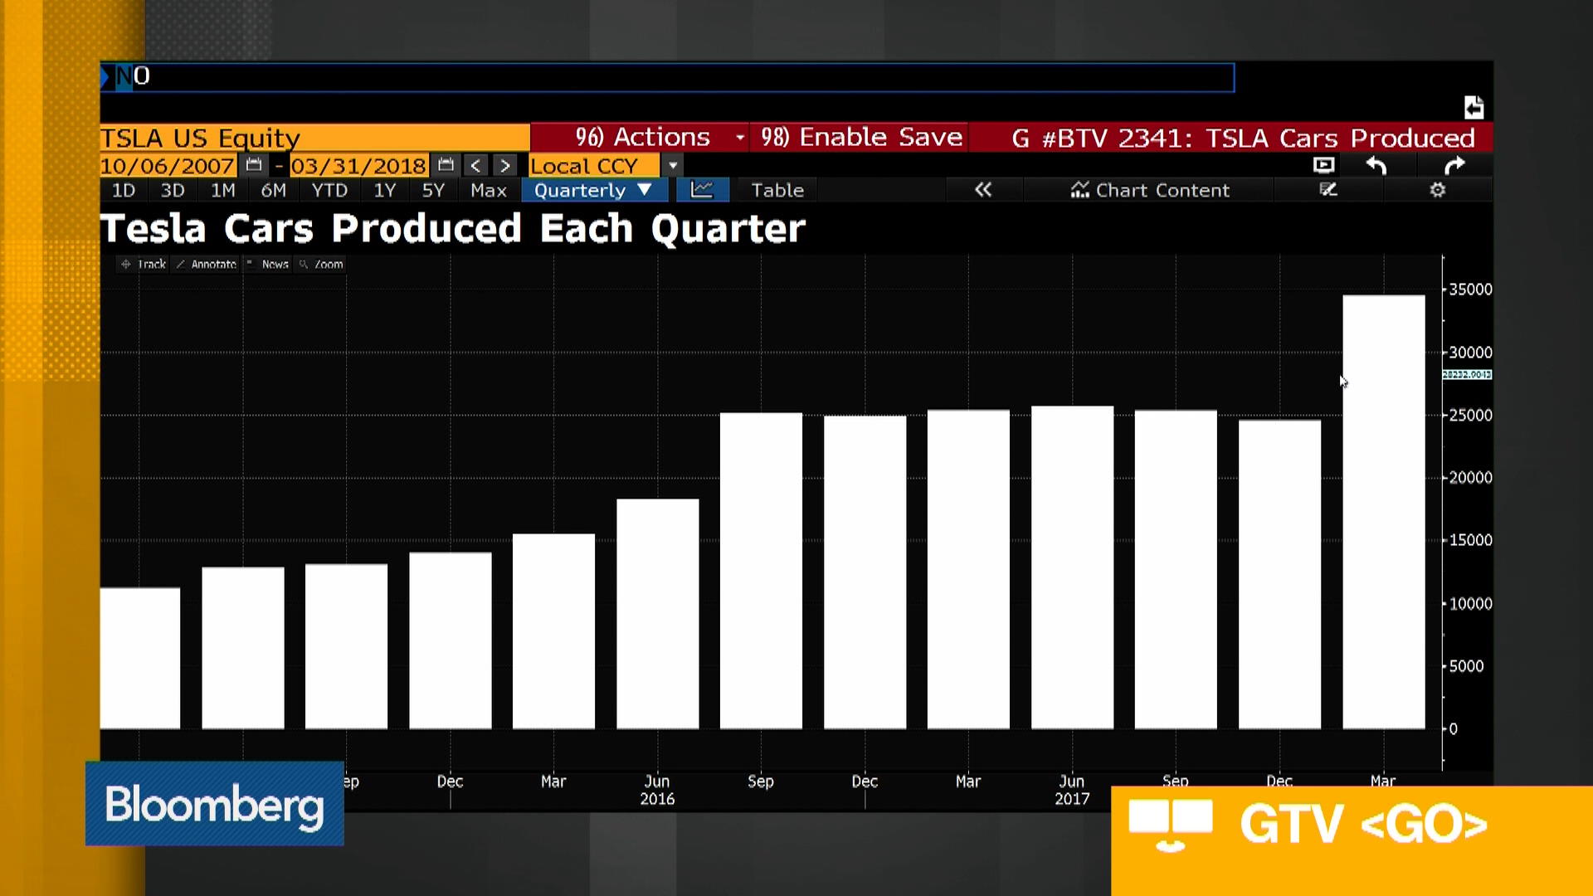Click the redo arrow icon
The width and height of the screenshot is (1593, 896).
point(1454,166)
